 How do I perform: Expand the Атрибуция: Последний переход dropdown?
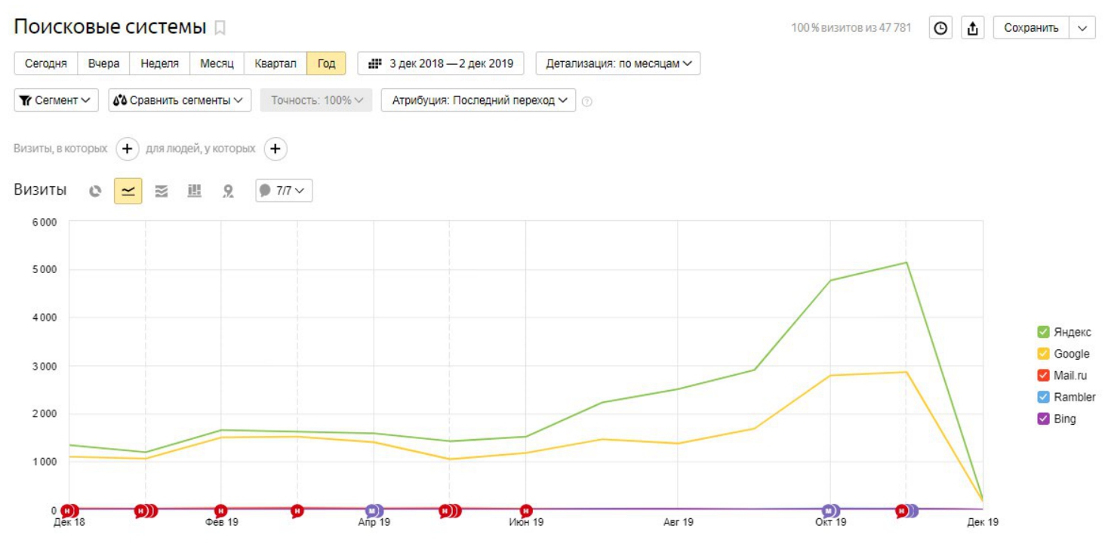pos(478,100)
